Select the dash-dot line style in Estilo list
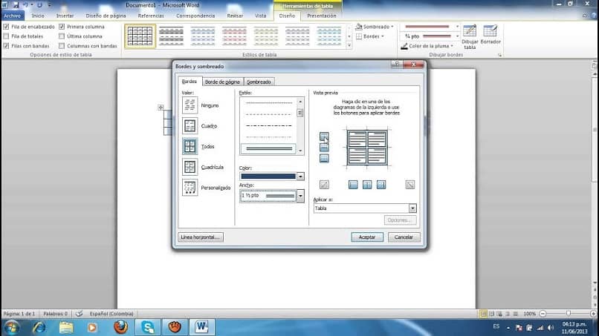599x336 pixels. pos(269,125)
